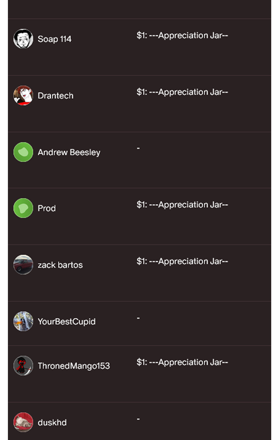The image size is (275, 440).
Task: Click Soap 114's profile avatar
Action: tap(23, 39)
